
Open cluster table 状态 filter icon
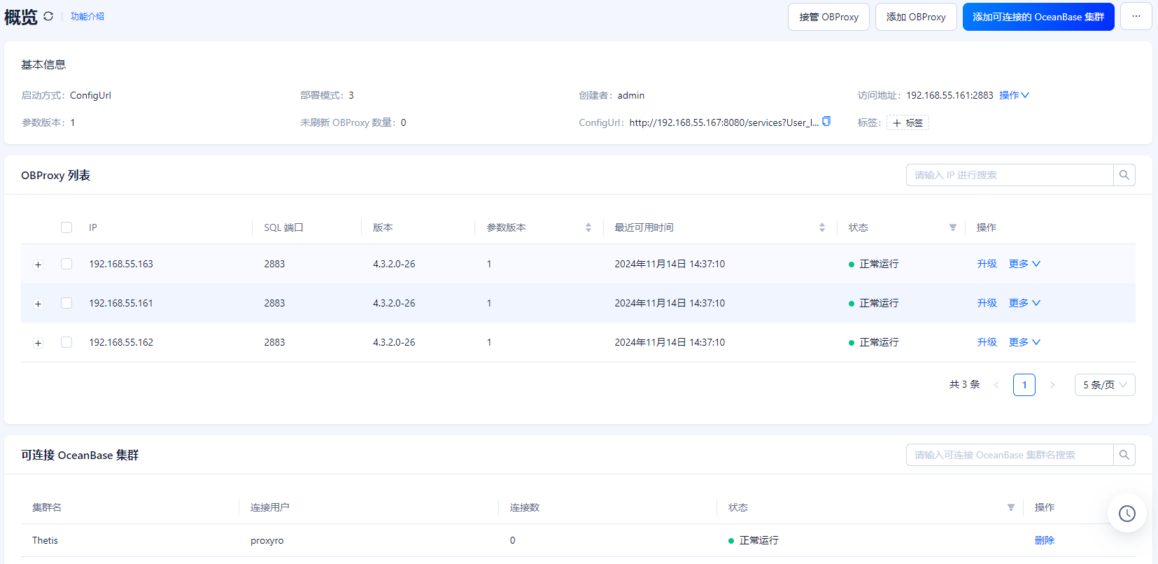point(1010,507)
